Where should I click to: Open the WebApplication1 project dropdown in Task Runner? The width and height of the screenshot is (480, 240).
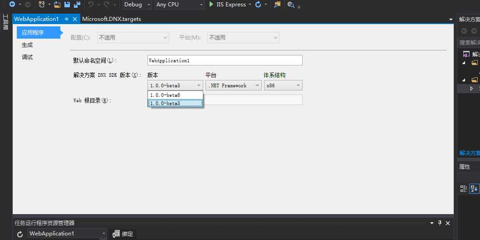tap(67, 234)
